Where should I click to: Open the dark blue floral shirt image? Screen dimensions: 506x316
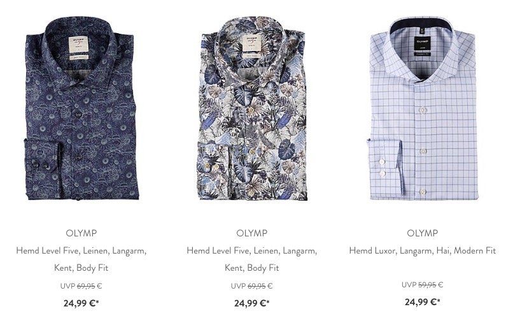click(x=81, y=108)
